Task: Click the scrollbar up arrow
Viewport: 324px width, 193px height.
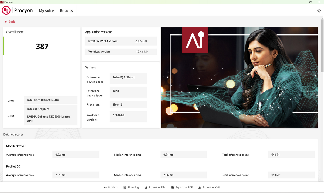Action: (322, 18)
